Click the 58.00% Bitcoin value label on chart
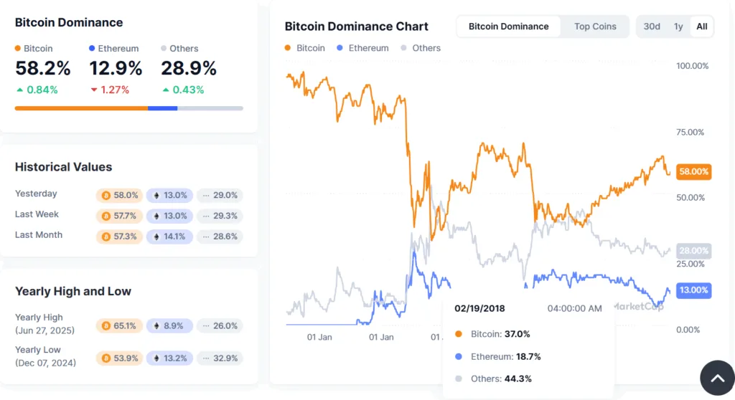Image resolution: width=735 pixels, height=400 pixels. (693, 172)
